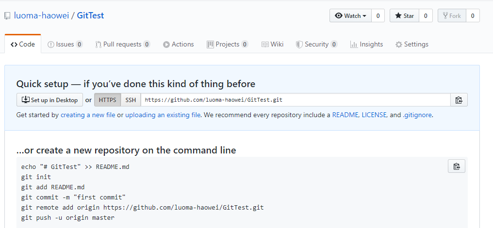Copy the command line code block

[x=457, y=166]
